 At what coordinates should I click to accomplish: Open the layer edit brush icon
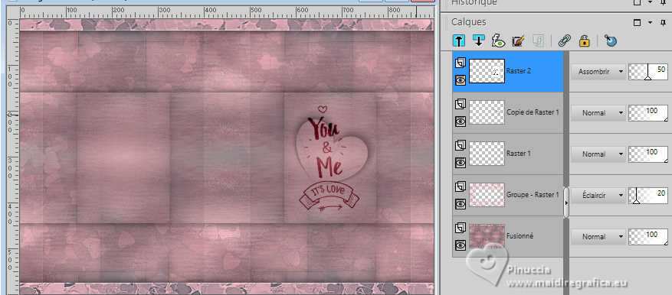(519, 41)
